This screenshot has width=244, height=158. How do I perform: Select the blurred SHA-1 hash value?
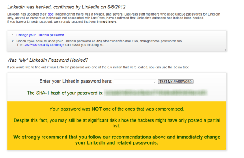tap(156, 93)
